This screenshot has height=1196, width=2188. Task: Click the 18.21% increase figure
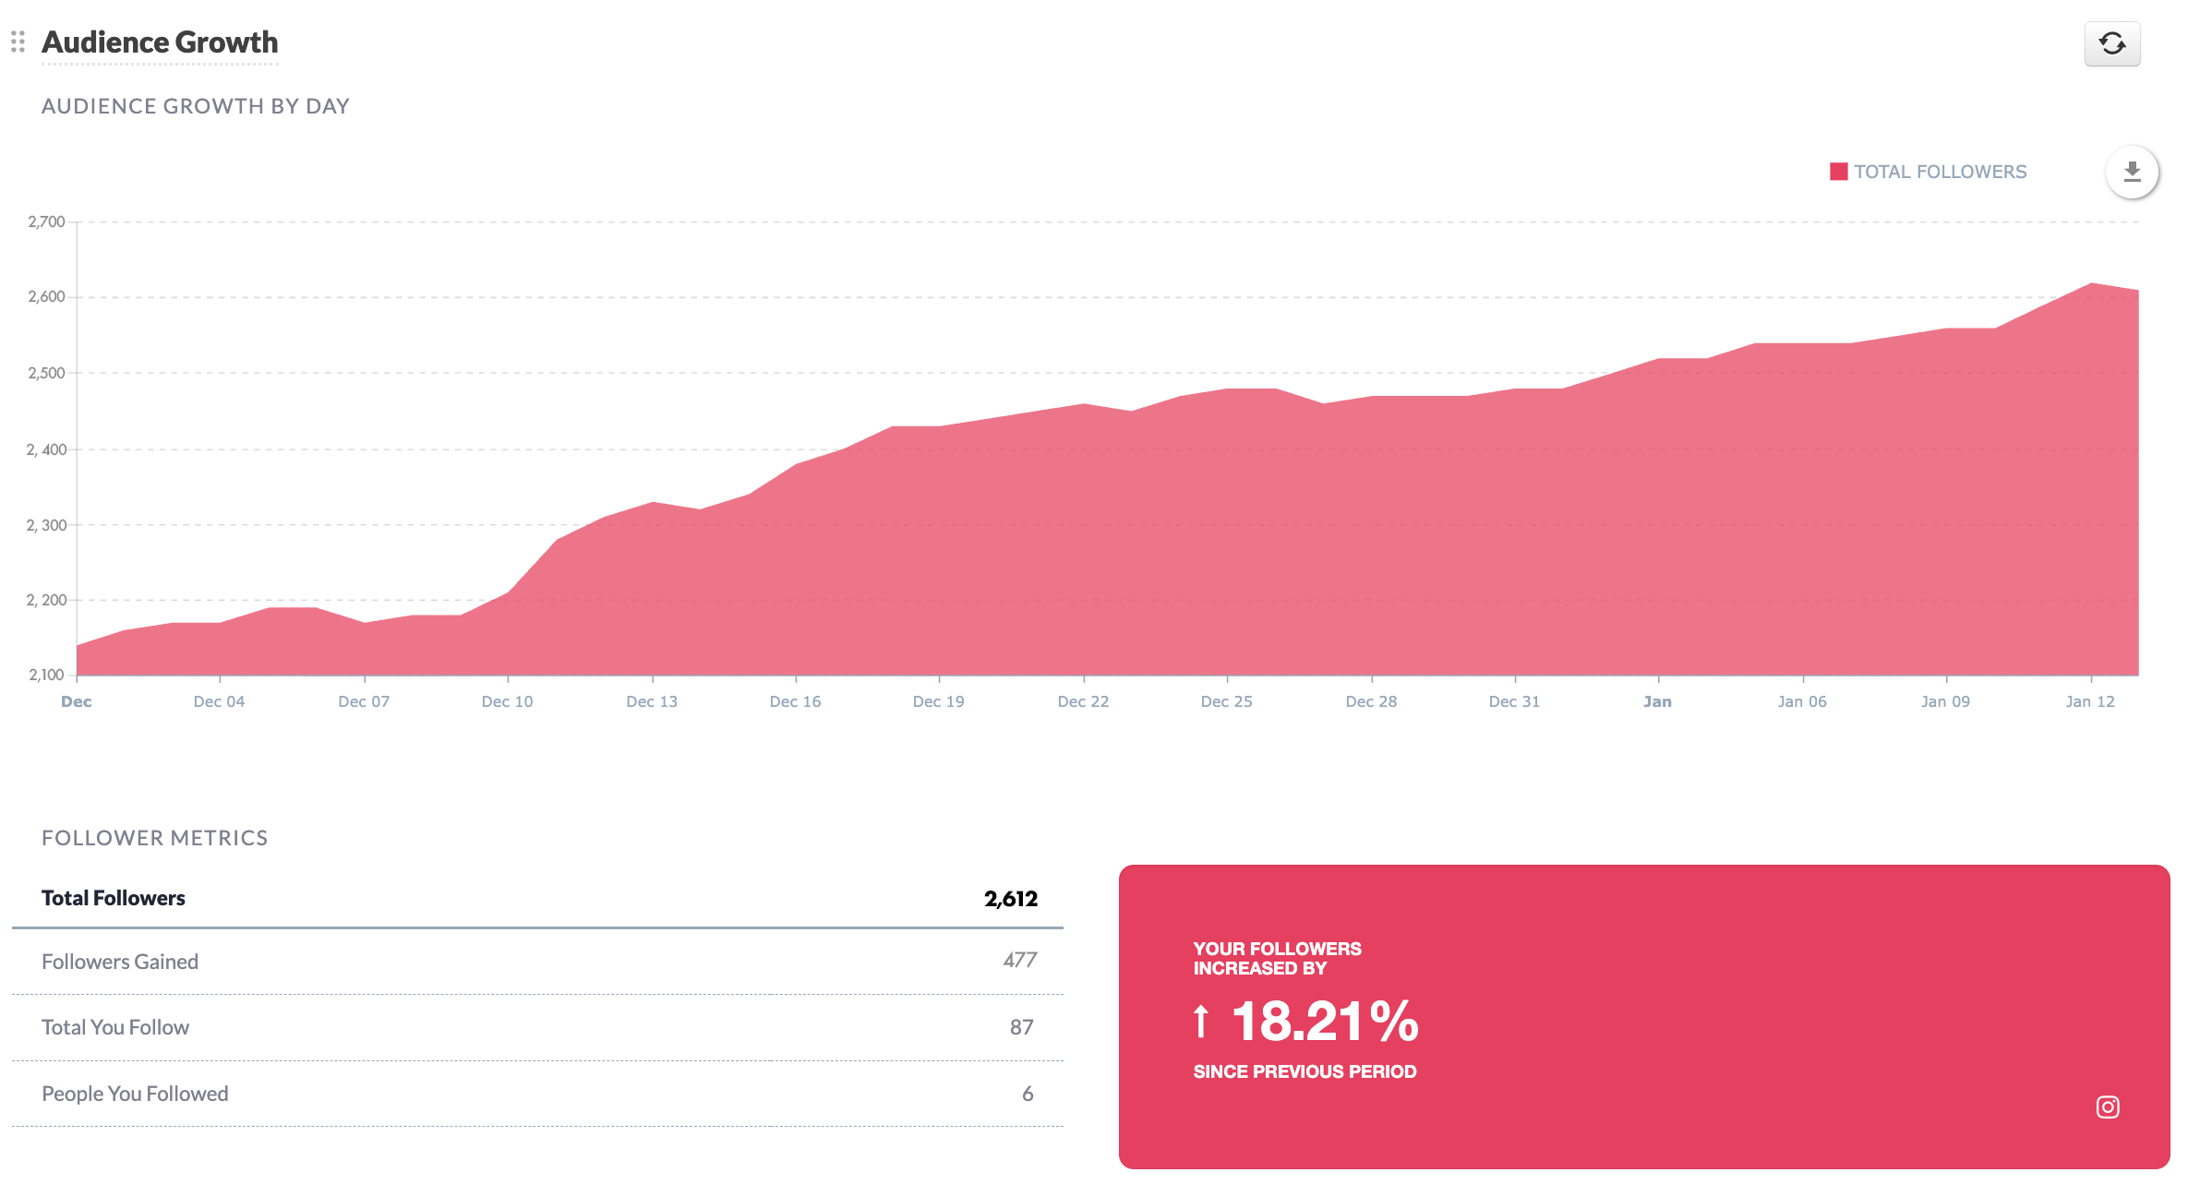click(1324, 1022)
